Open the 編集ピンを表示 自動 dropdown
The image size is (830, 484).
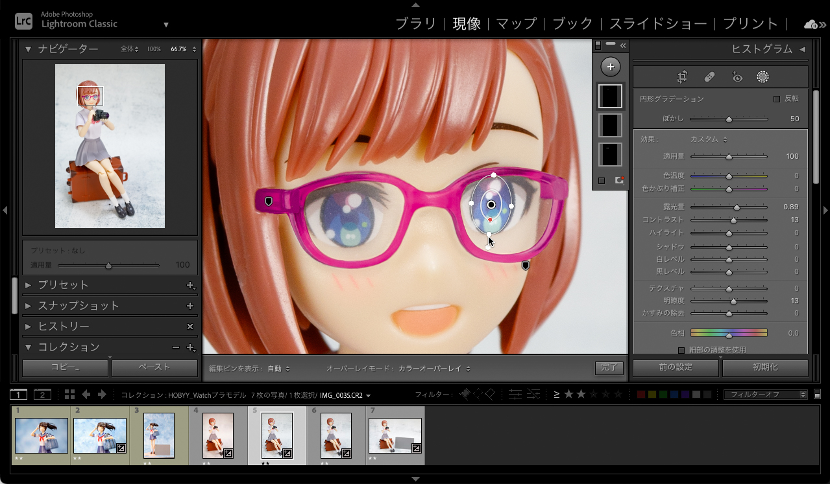point(278,369)
